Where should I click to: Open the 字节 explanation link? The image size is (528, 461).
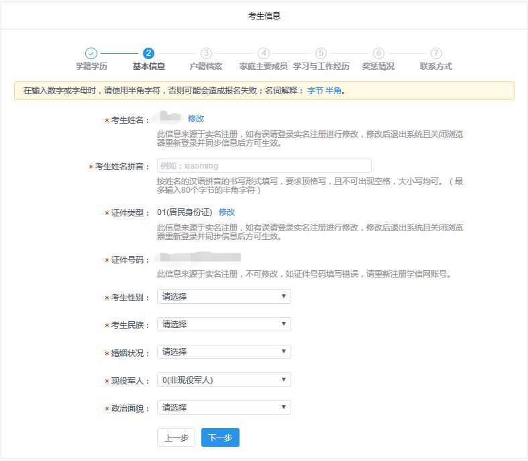[x=315, y=91]
